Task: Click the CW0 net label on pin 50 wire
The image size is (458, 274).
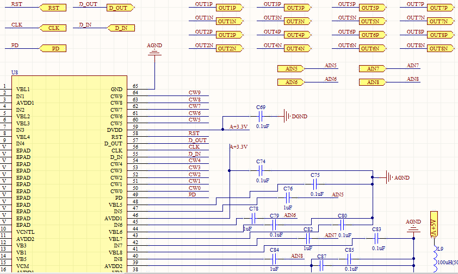Action: (x=195, y=188)
